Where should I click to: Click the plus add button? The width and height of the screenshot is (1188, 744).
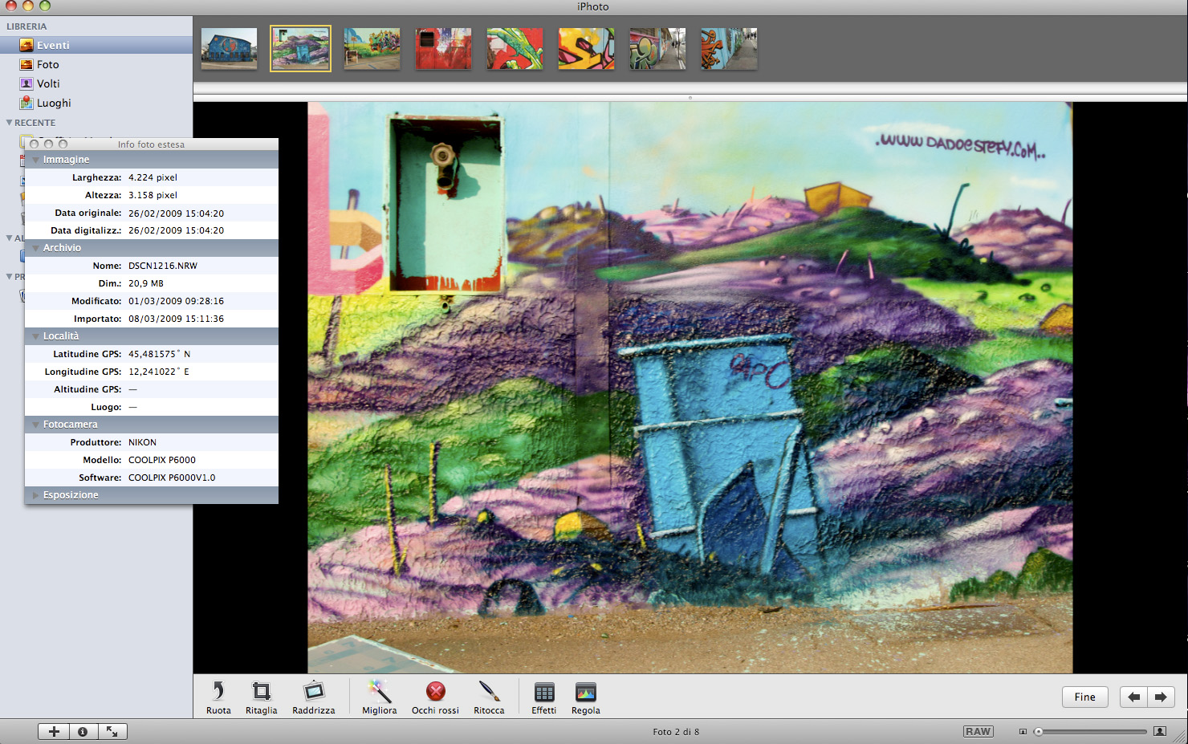pyautogui.click(x=54, y=731)
